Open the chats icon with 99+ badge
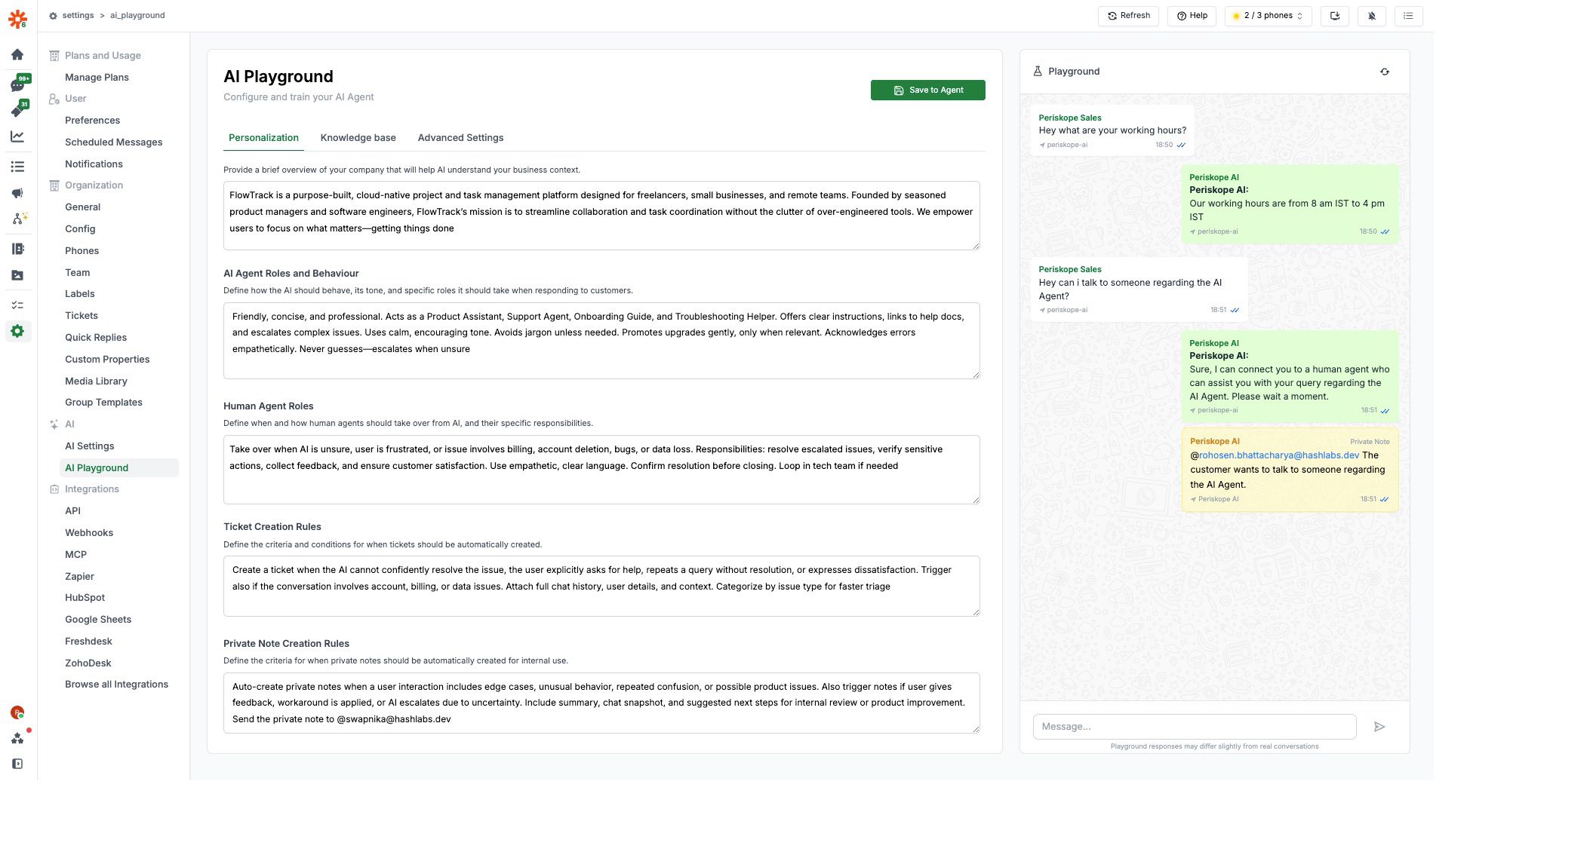 click(x=17, y=85)
